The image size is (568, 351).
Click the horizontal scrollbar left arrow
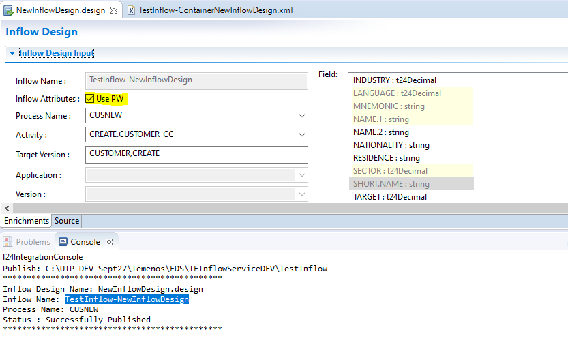[7, 208]
